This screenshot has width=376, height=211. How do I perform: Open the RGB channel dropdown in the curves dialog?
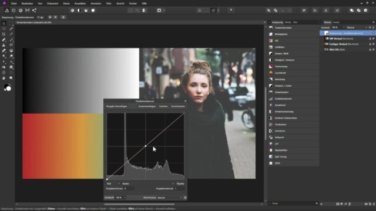tap(113, 183)
